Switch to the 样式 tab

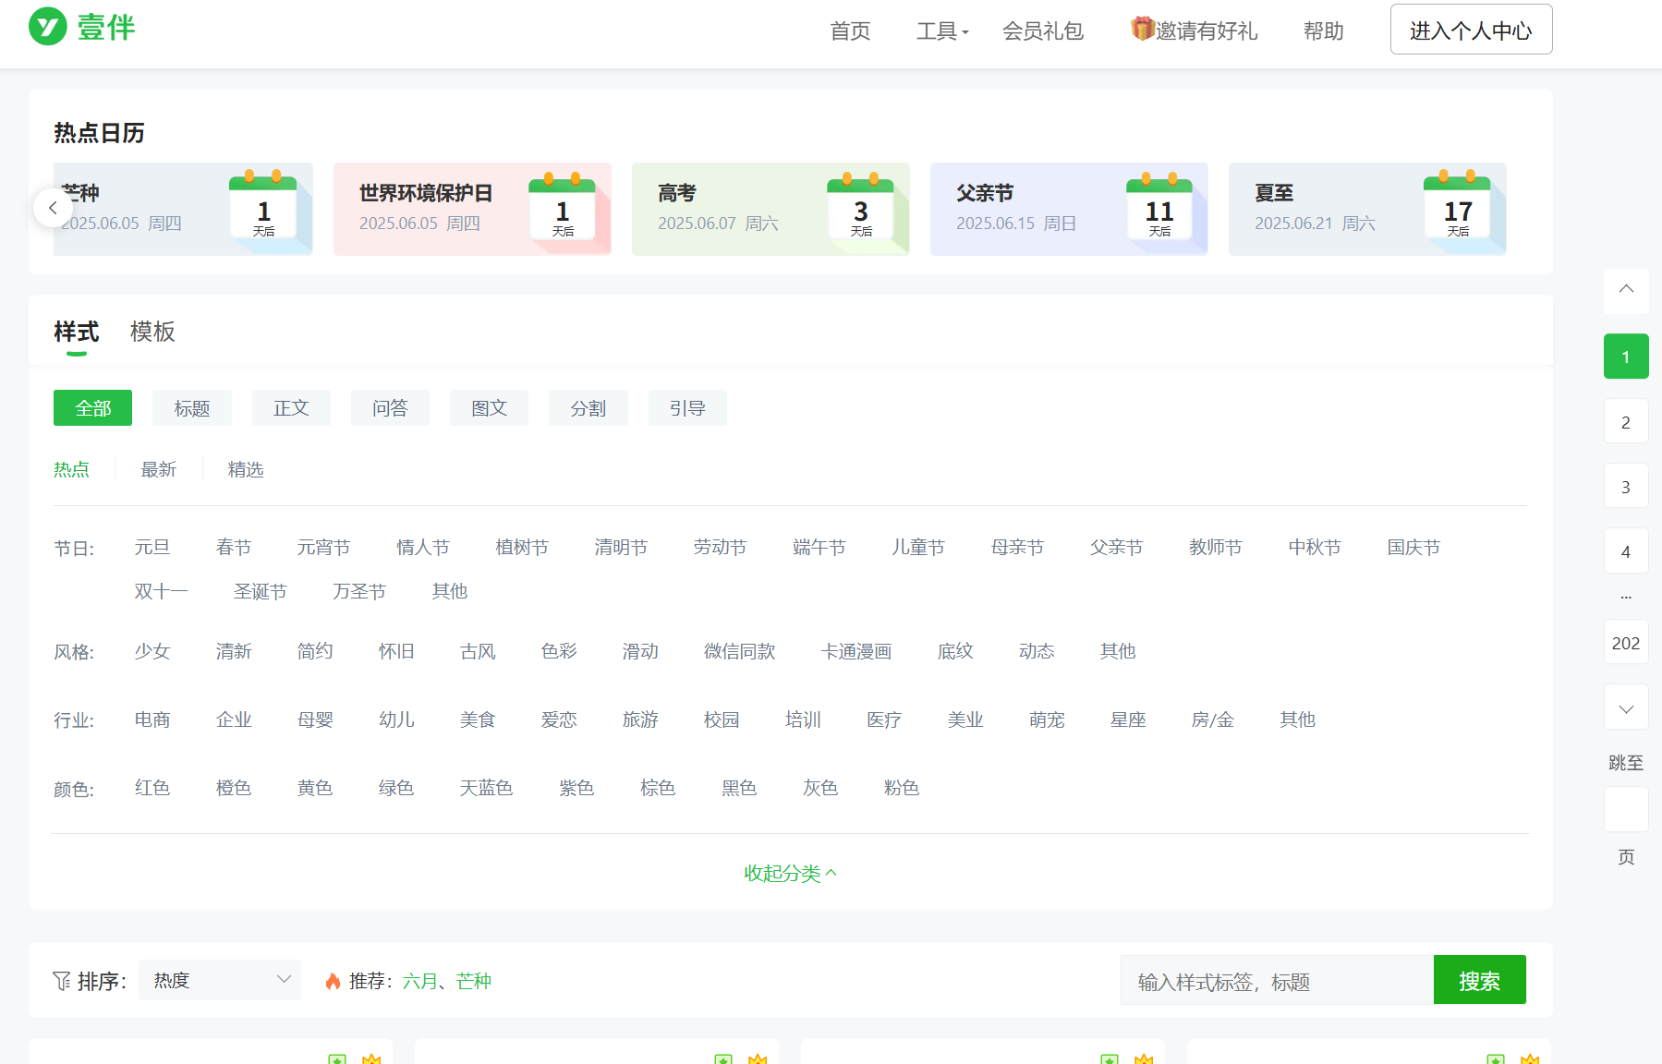(76, 332)
